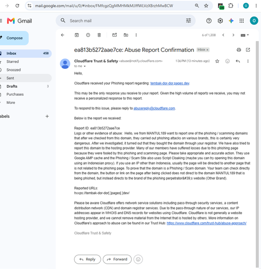Report this email as spam
Image resolution: width=261 pixels, height=269 pixels.
coord(88,35)
